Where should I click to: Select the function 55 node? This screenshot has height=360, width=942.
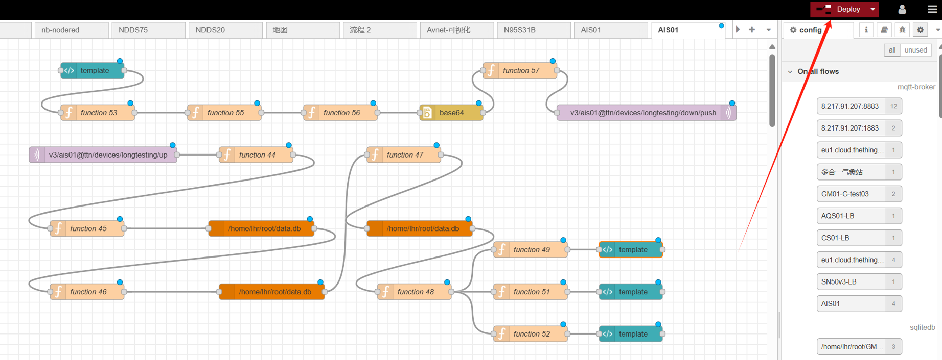(x=224, y=113)
